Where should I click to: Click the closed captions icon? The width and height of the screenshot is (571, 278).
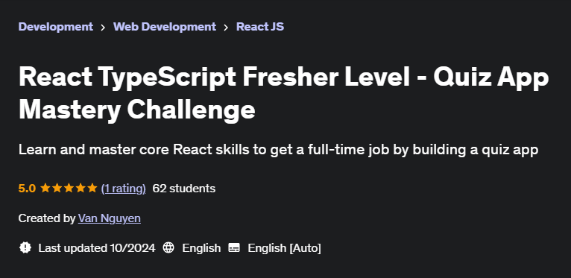pos(234,247)
